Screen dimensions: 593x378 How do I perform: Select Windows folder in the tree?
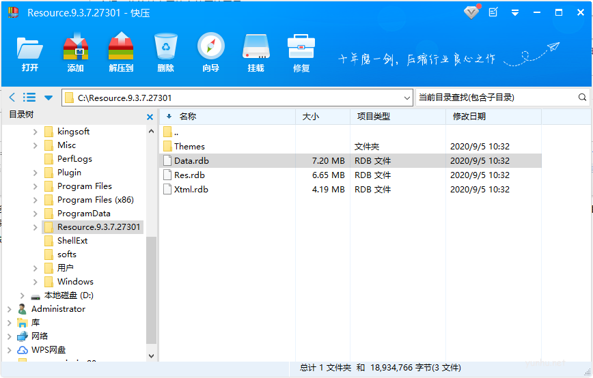point(75,282)
